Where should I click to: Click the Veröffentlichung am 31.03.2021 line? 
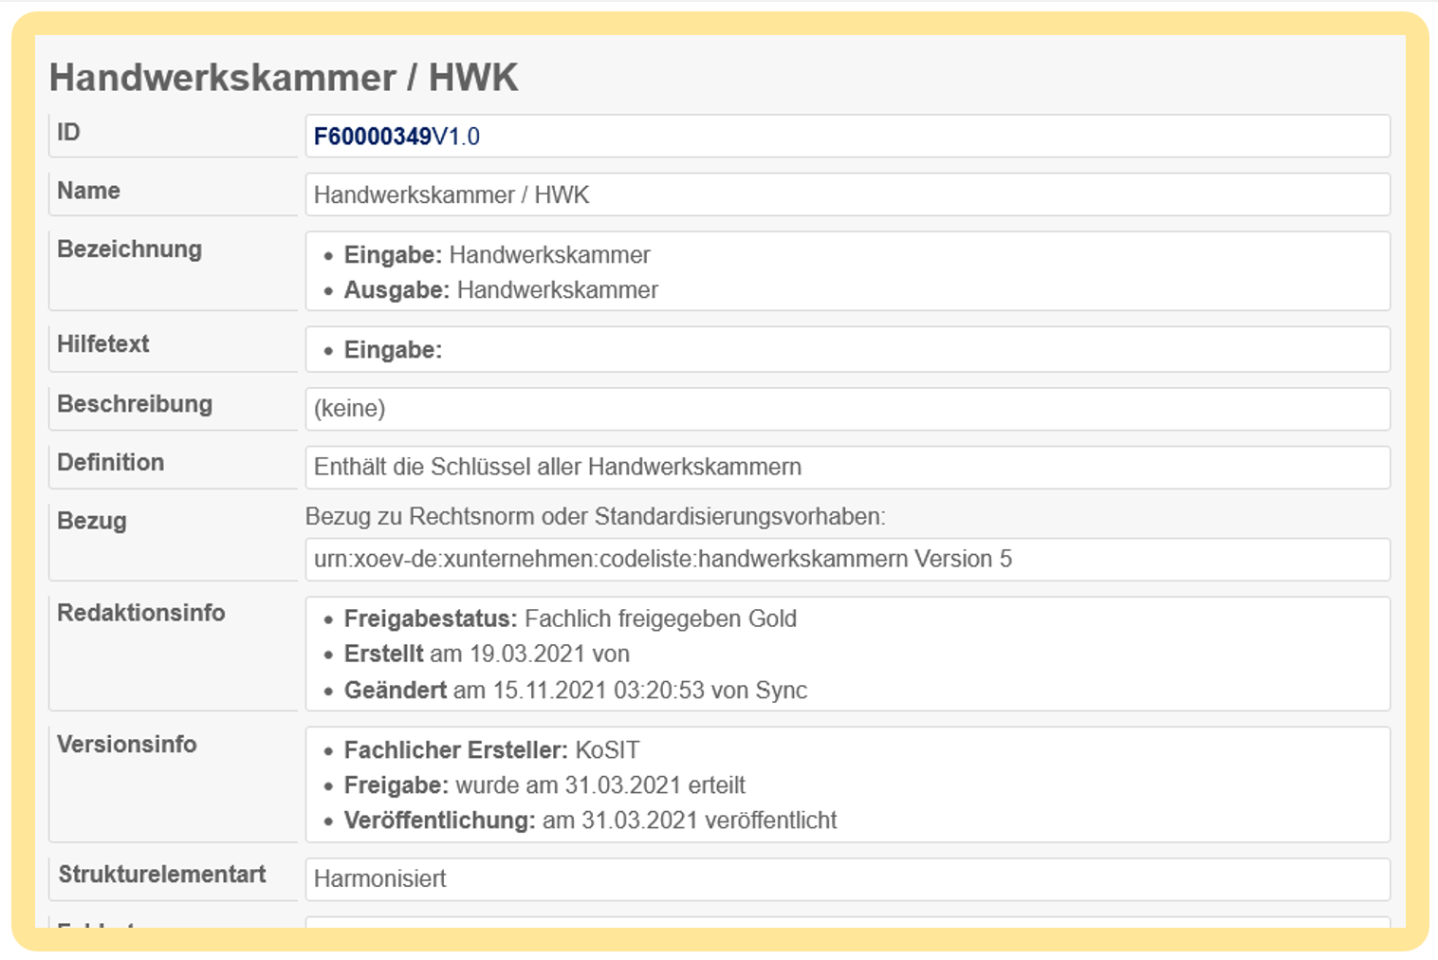[x=590, y=821]
